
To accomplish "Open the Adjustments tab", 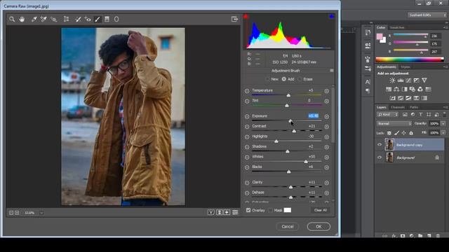I will click(x=387, y=67).
